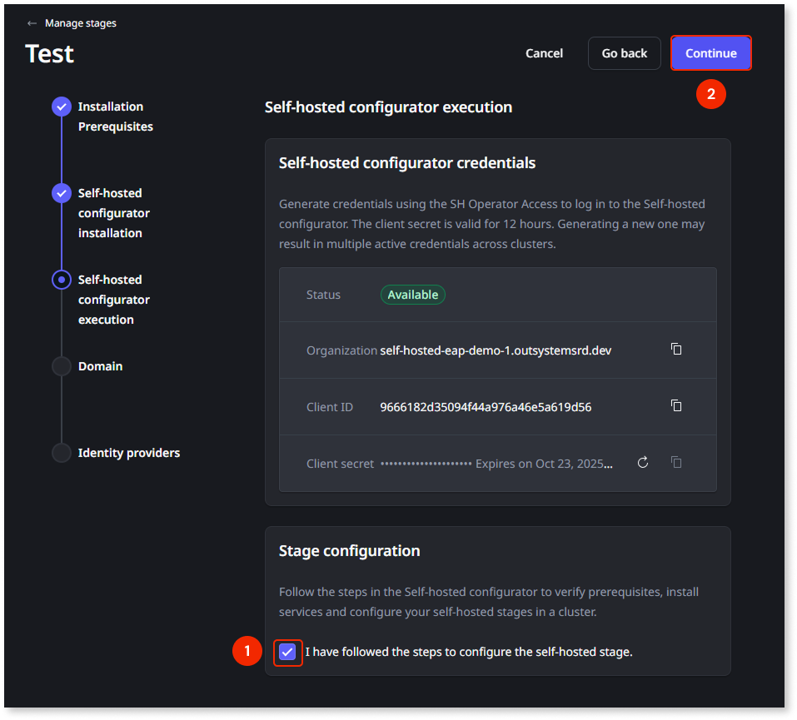Copy the Client ID value
The image size is (797, 720).
tap(676, 405)
